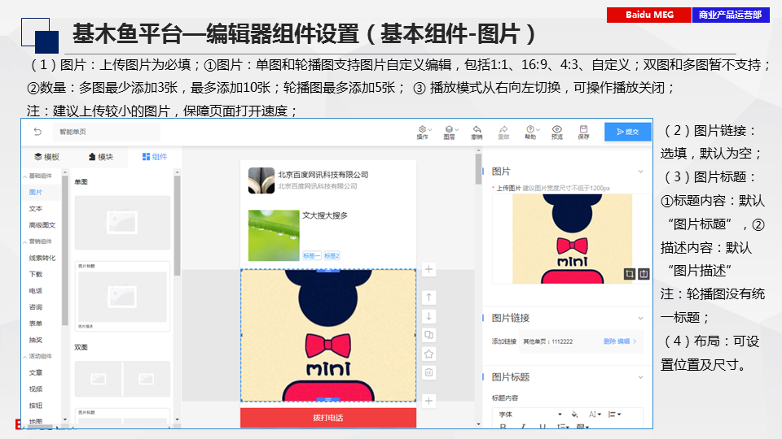Select the 抽奖 component
This screenshot has height=439, width=782.
tap(35, 340)
